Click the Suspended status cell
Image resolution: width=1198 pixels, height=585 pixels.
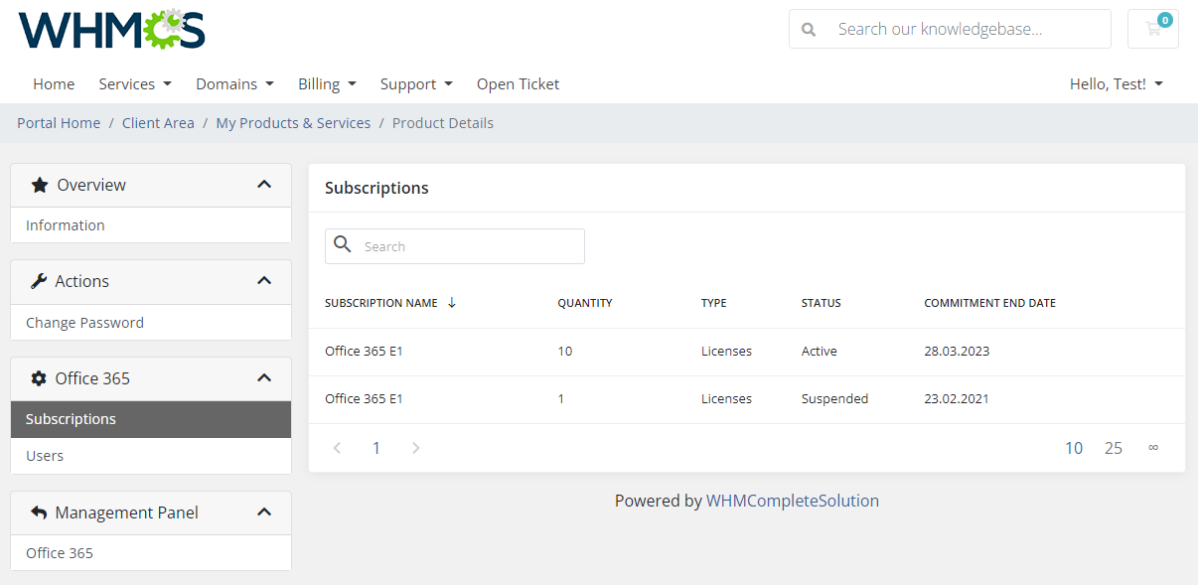pyautogui.click(x=835, y=399)
